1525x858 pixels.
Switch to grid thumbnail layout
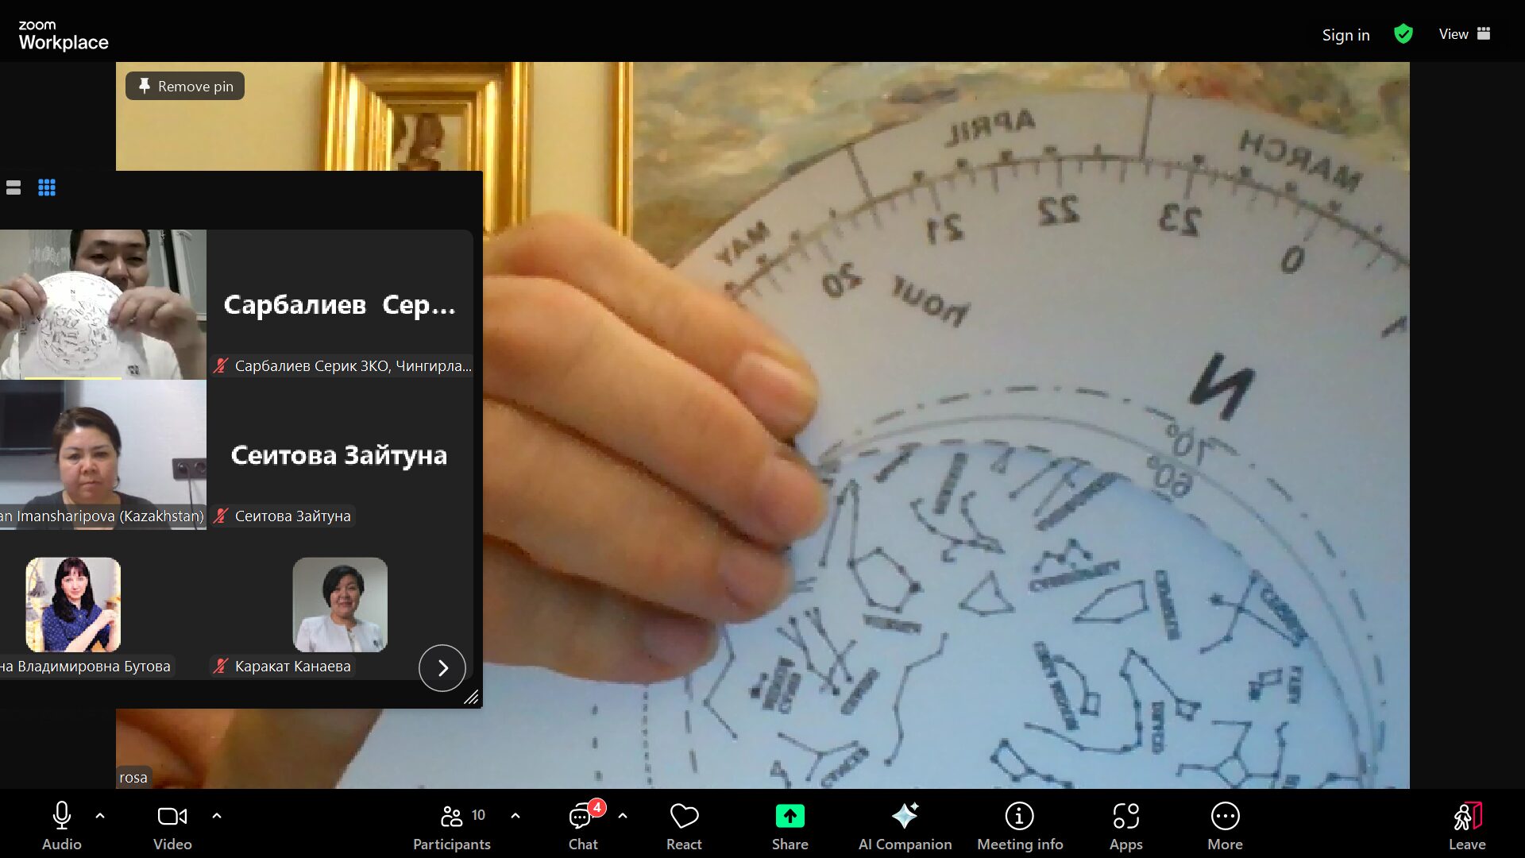(47, 187)
